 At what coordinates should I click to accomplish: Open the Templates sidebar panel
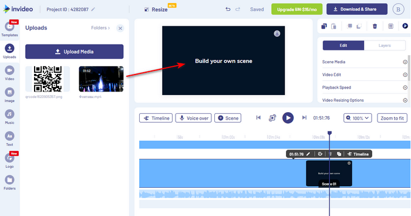click(9, 29)
